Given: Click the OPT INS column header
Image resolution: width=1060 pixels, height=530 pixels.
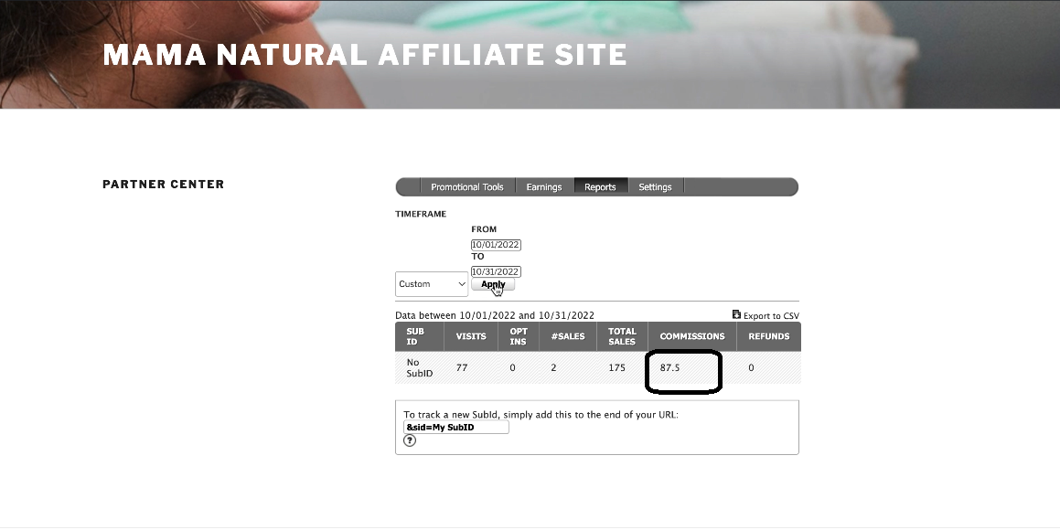Looking at the screenshot, I should point(519,336).
